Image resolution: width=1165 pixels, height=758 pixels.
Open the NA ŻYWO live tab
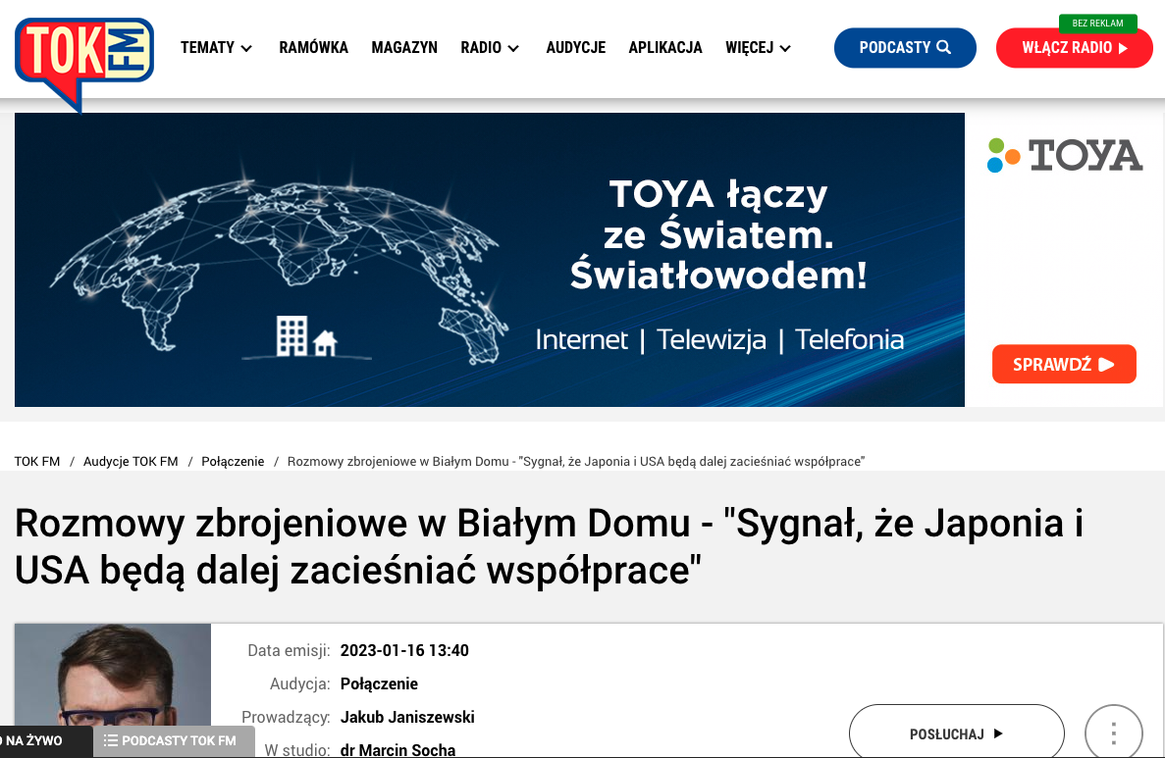point(46,741)
